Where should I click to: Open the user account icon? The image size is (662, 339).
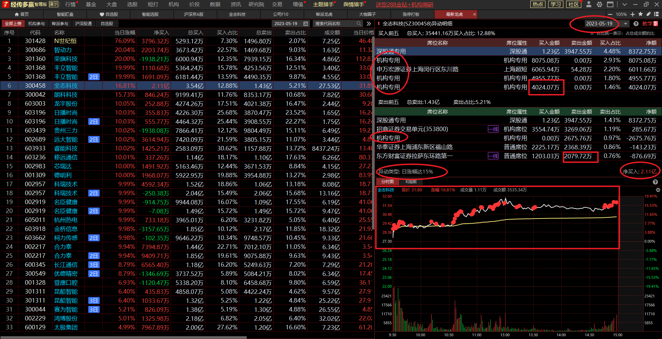point(589,4)
